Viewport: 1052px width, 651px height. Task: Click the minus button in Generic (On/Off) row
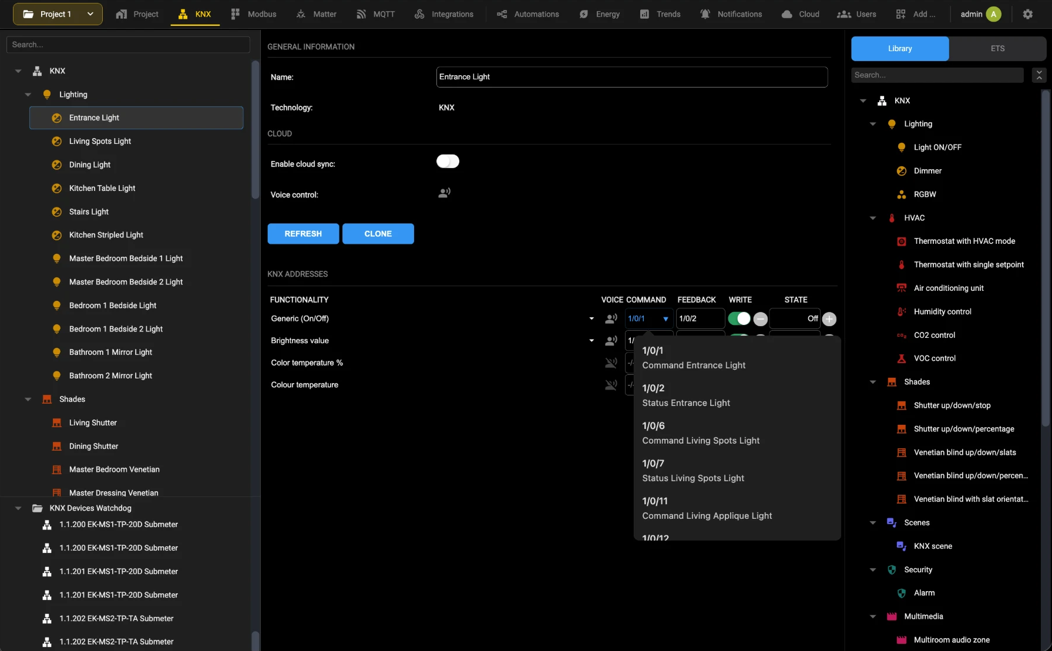(x=760, y=319)
